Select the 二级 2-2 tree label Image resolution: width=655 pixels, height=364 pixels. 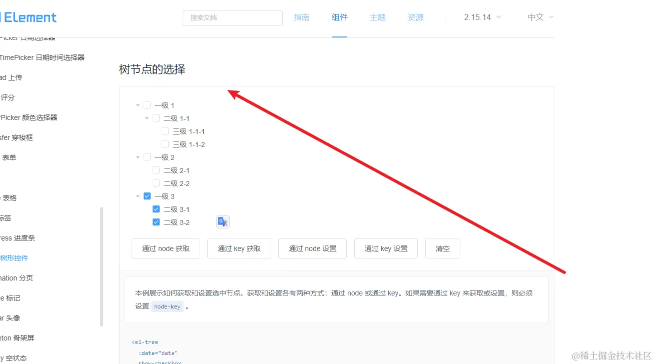177,183
